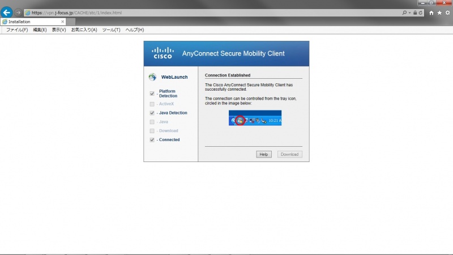Image resolution: width=453 pixels, height=255 pixels.
Task: Click the page icon beside the URL
Action: (28, 12)
